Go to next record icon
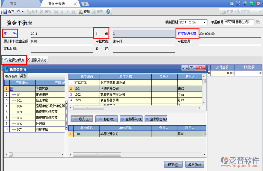The height and width of the screenshot is (171, 263). click(x=68, y=12)
